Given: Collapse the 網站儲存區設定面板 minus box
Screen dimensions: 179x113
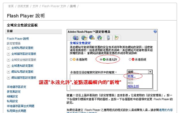Looking at the screenshot, I should click(8, 78).
